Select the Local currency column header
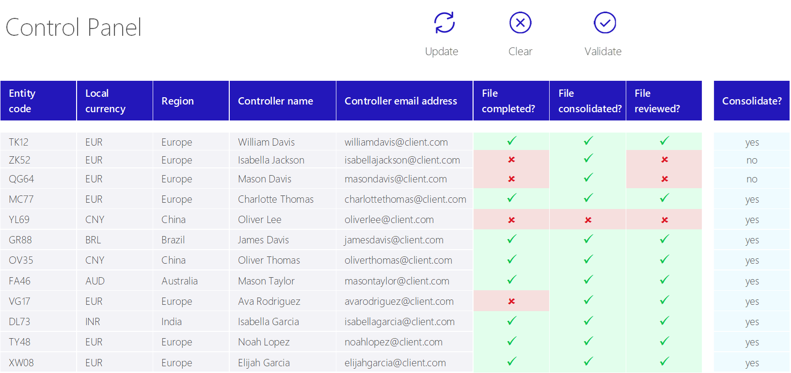Image resolution: width=791 pixels, height=373 pixels. [x=115, y=101]
